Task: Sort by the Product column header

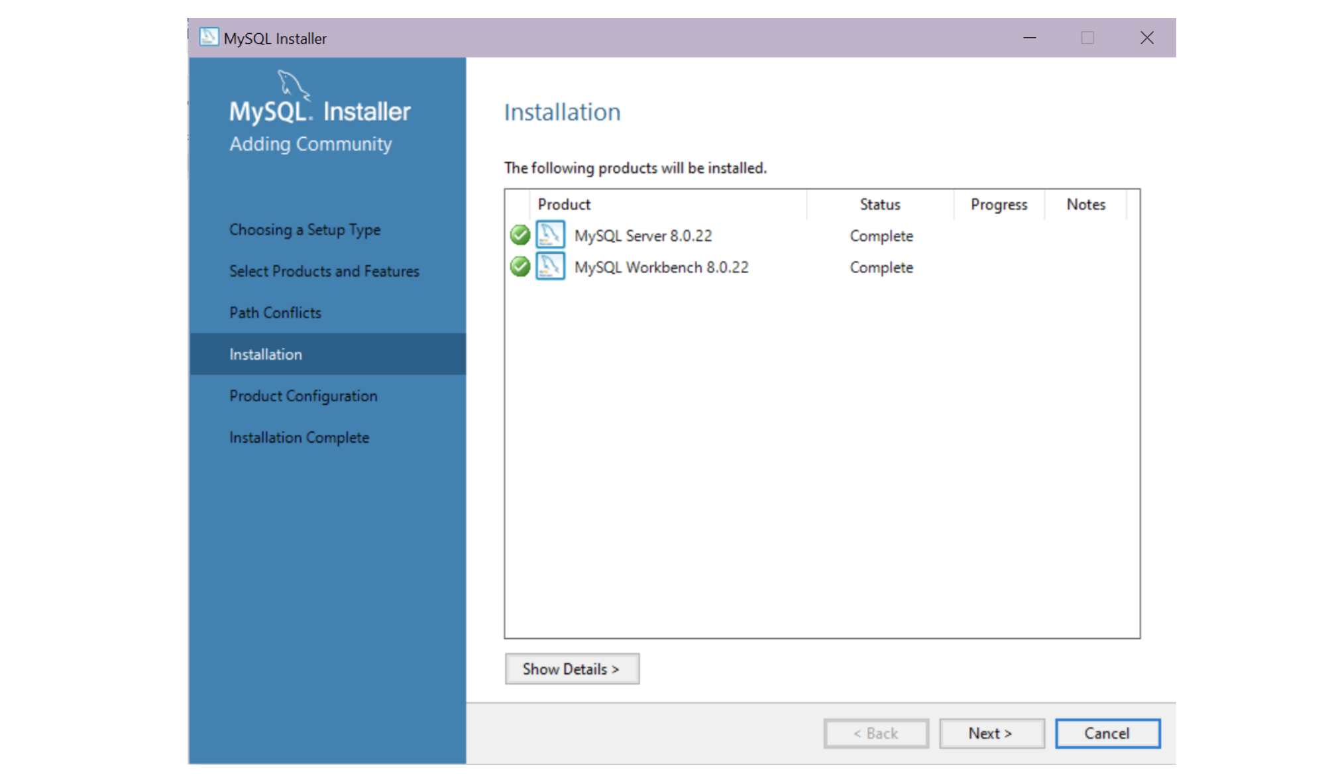Action: tap(668, 205)
